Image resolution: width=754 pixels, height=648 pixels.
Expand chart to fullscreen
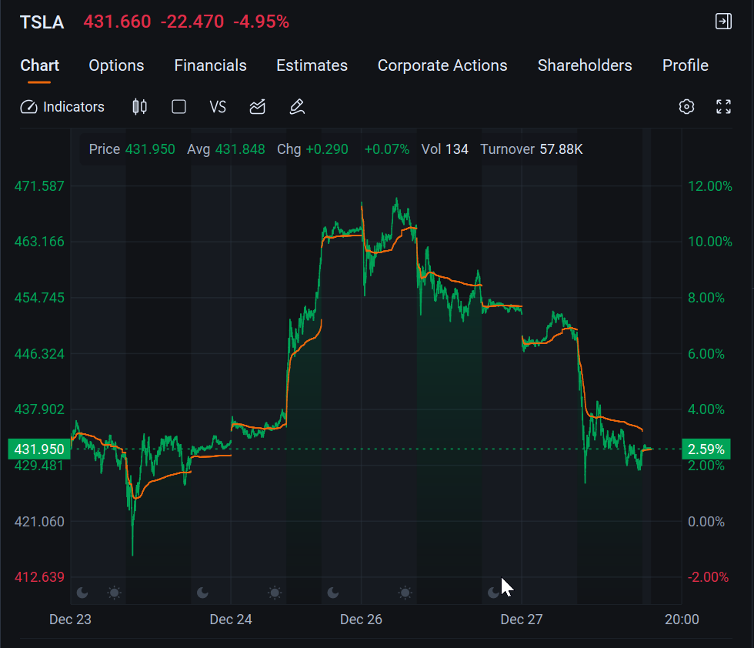coord(723,107)
